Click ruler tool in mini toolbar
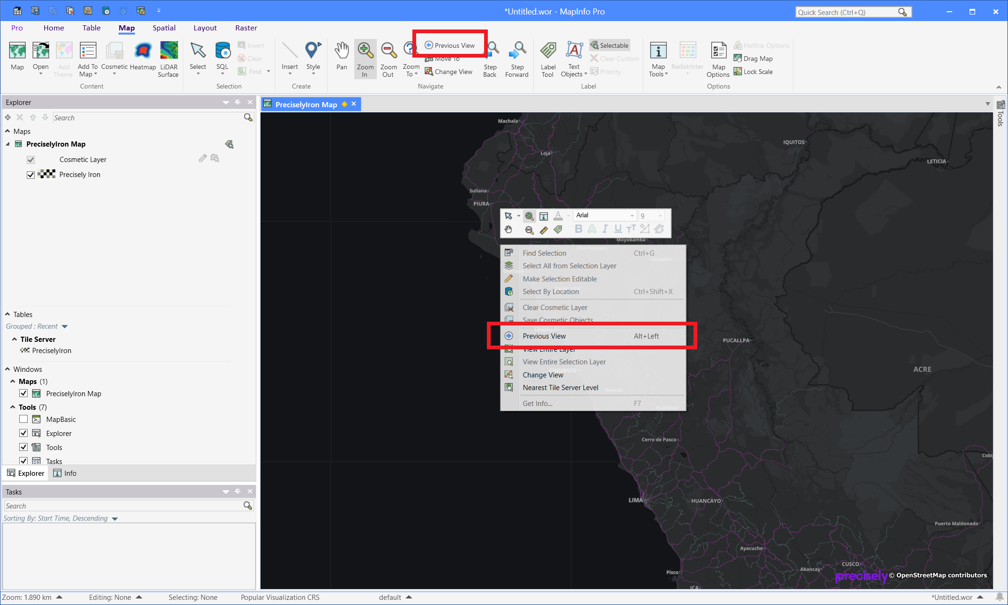 click(x=544, y=230)
